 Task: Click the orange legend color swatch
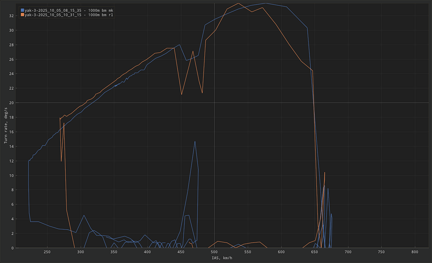[22, 15]
